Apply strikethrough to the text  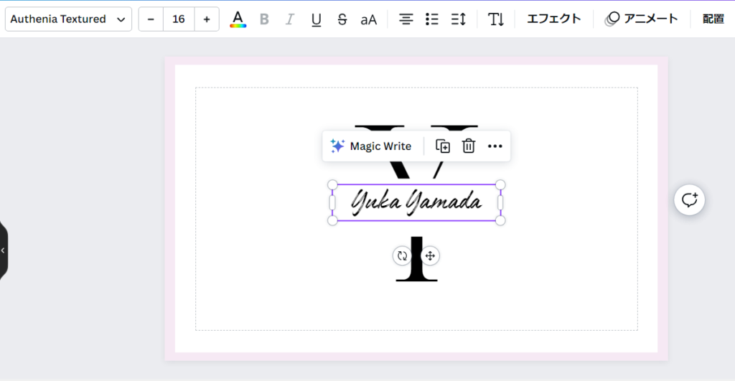click(342, 19)
